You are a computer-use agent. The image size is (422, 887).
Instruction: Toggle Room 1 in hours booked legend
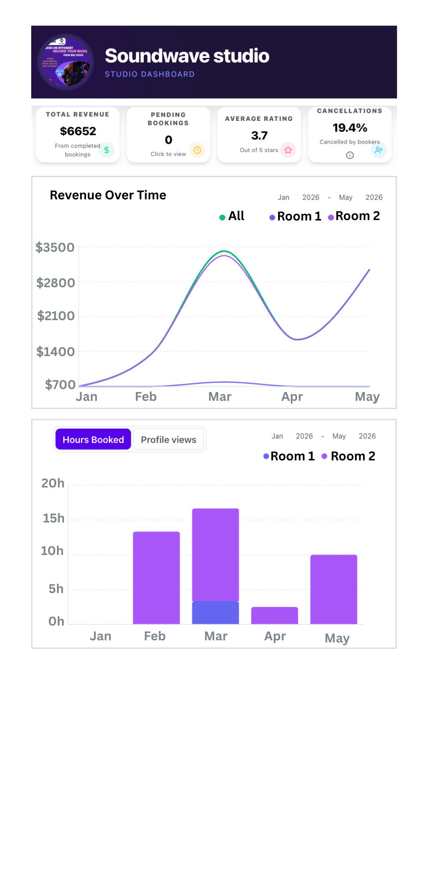(x=289, y=456)
